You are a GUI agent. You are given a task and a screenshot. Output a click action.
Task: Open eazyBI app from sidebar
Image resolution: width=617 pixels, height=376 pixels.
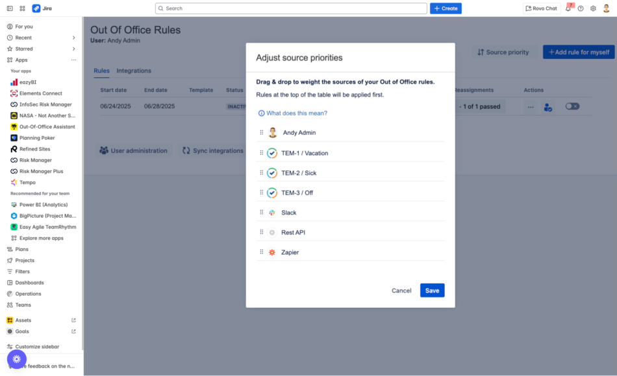click(28, 82)
